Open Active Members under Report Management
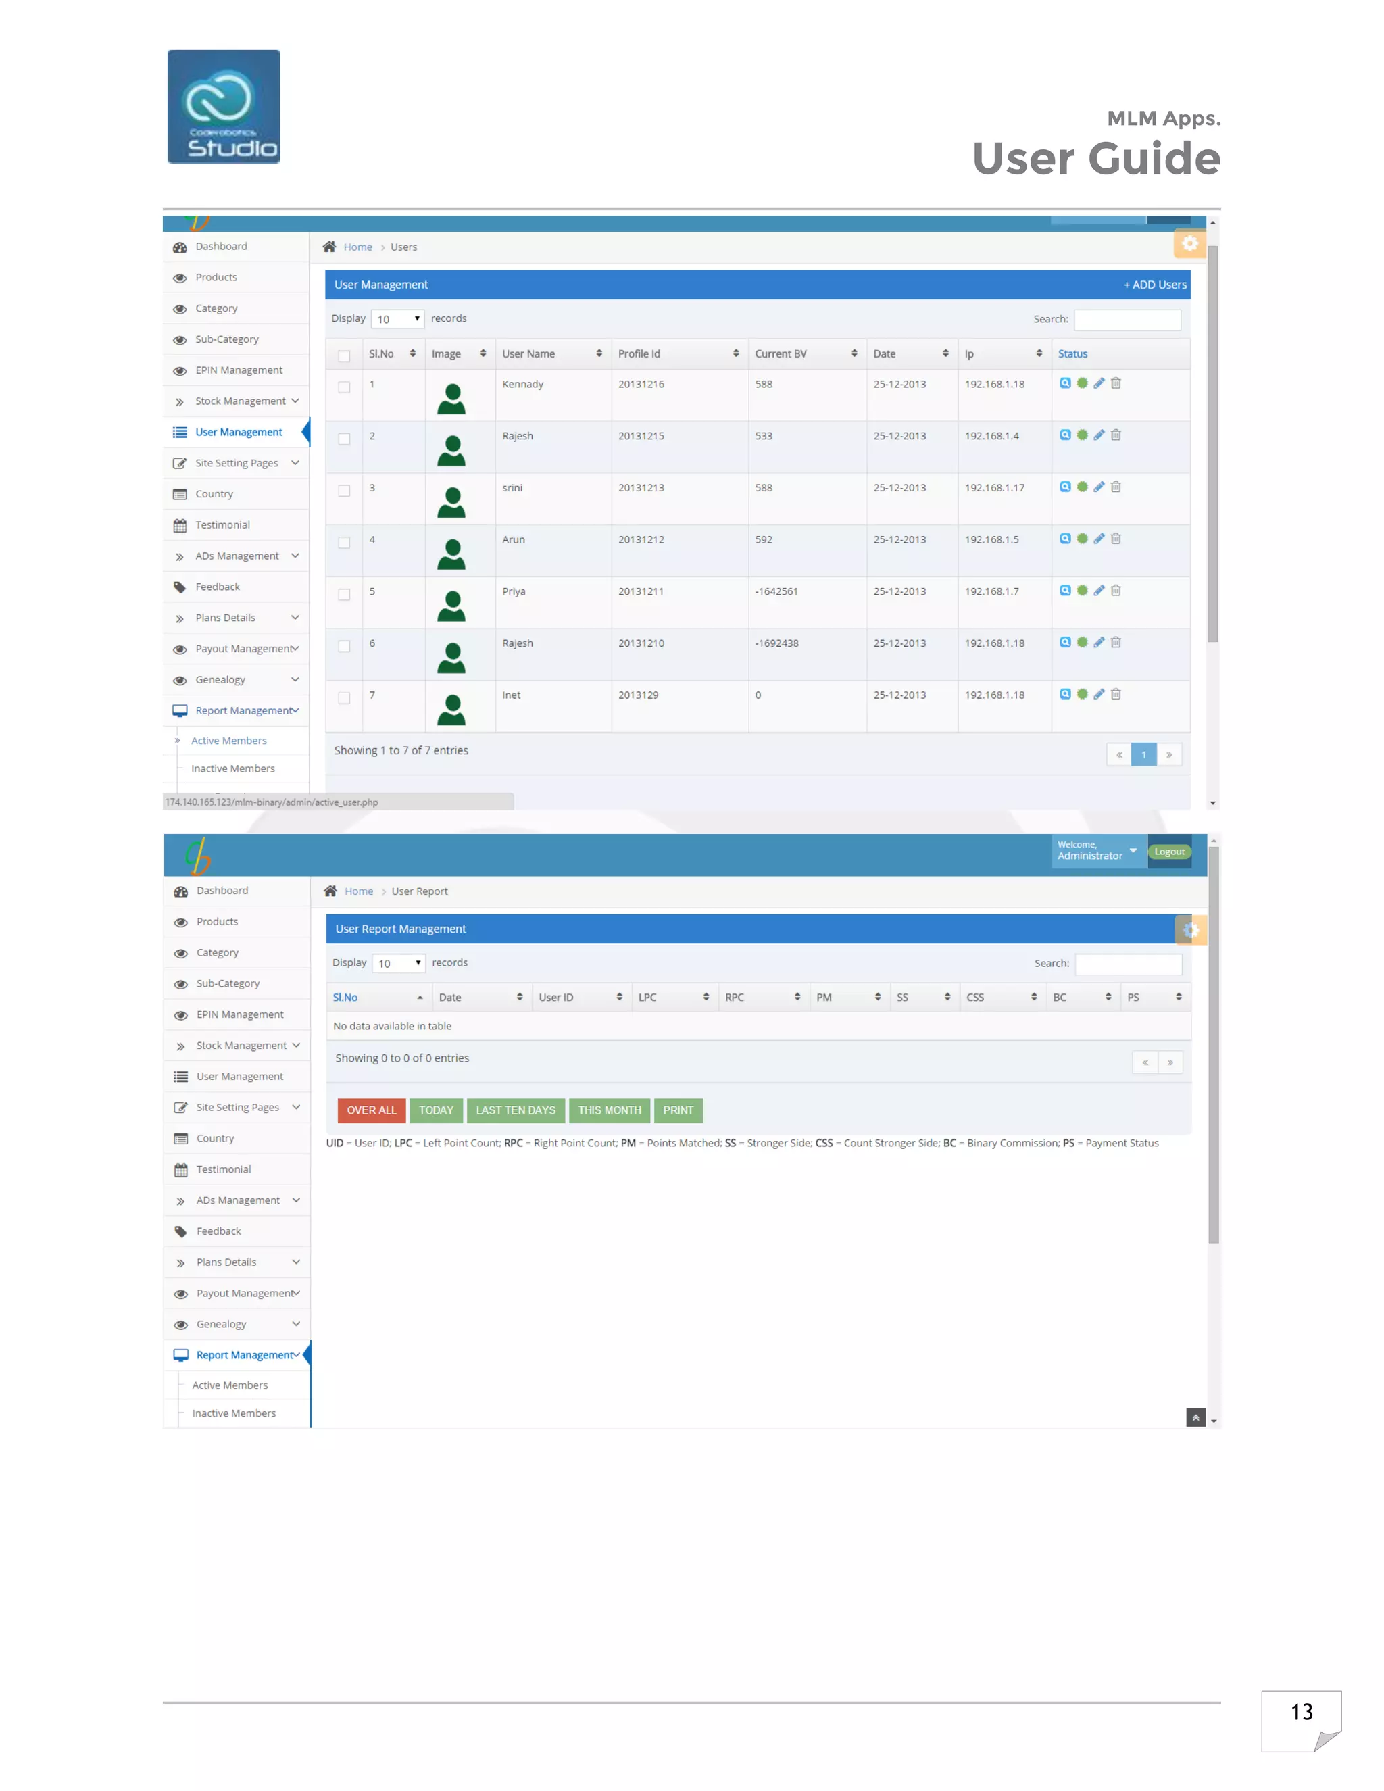Screen dimensions: 1384x1791 (229, 741)
